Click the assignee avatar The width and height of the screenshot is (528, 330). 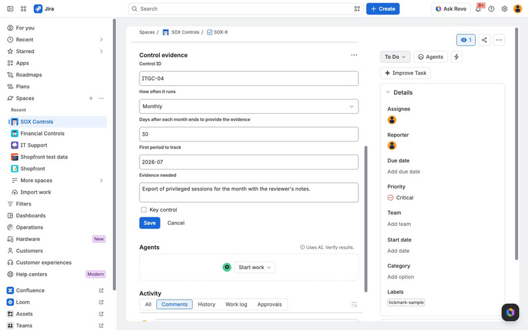[392, 120]
